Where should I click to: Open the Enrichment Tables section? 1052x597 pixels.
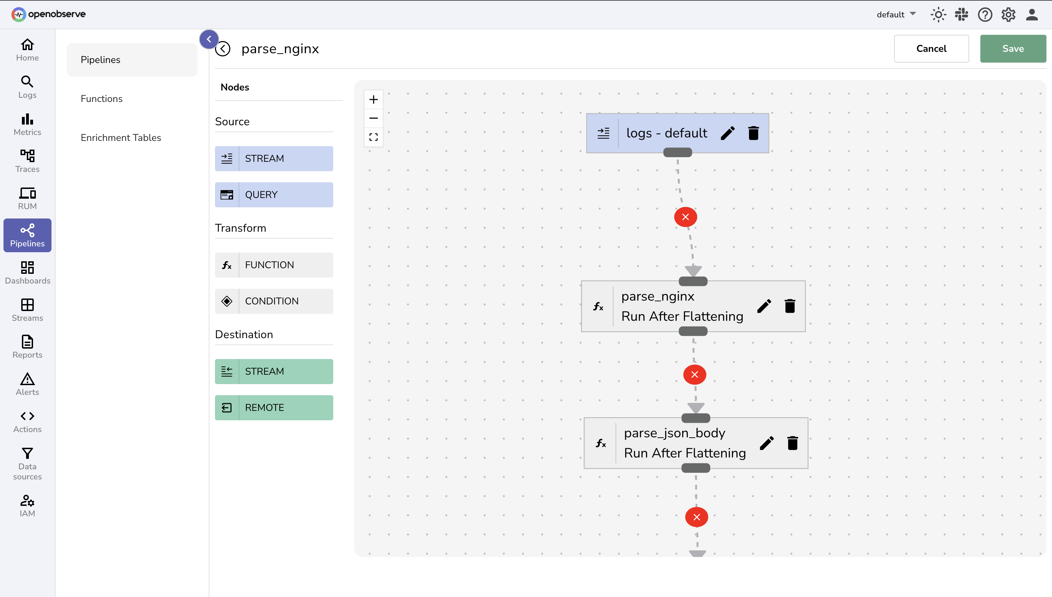coord(120,137)
